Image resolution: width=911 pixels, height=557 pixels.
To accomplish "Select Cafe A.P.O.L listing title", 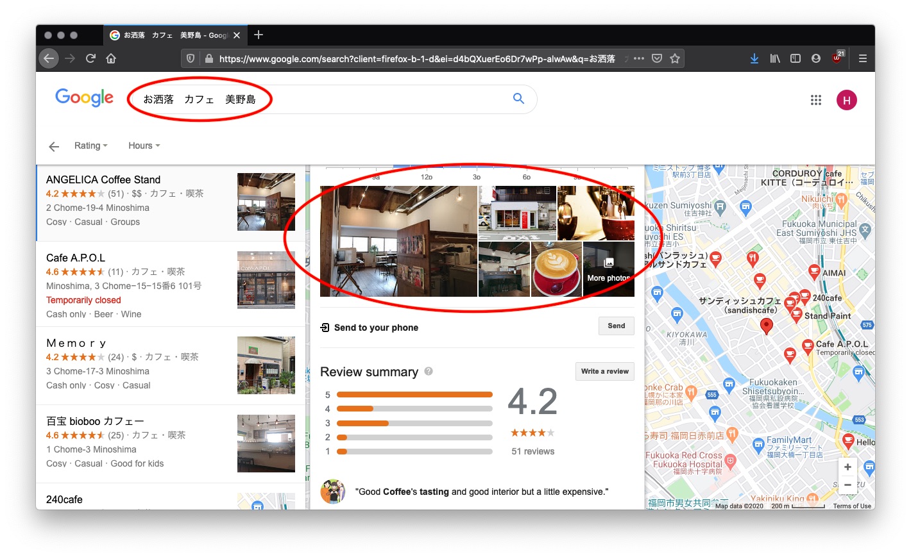I will (76, 258).
